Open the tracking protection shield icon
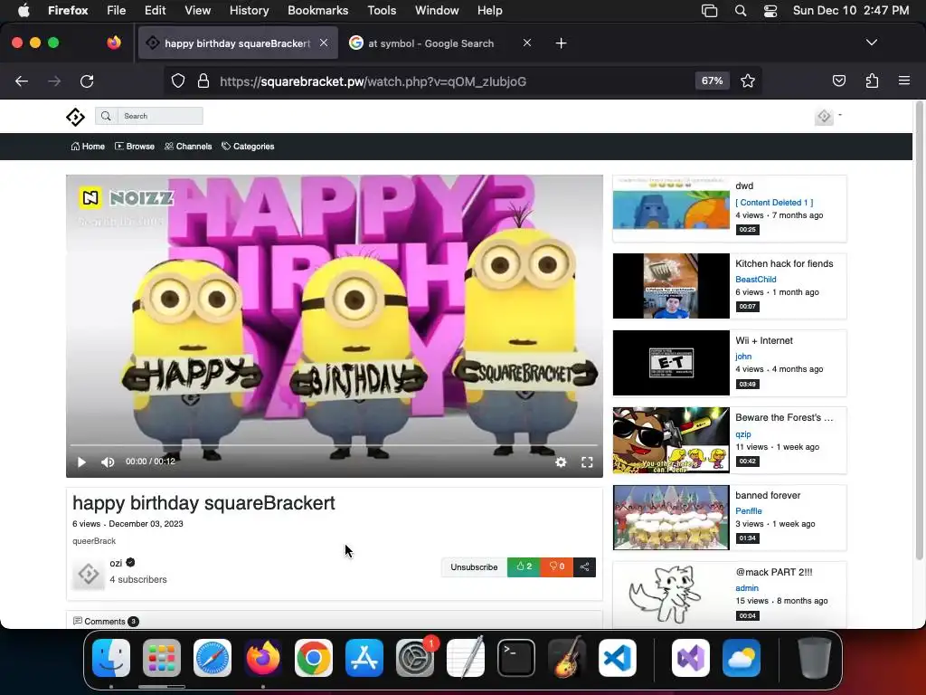 [178, 81]
